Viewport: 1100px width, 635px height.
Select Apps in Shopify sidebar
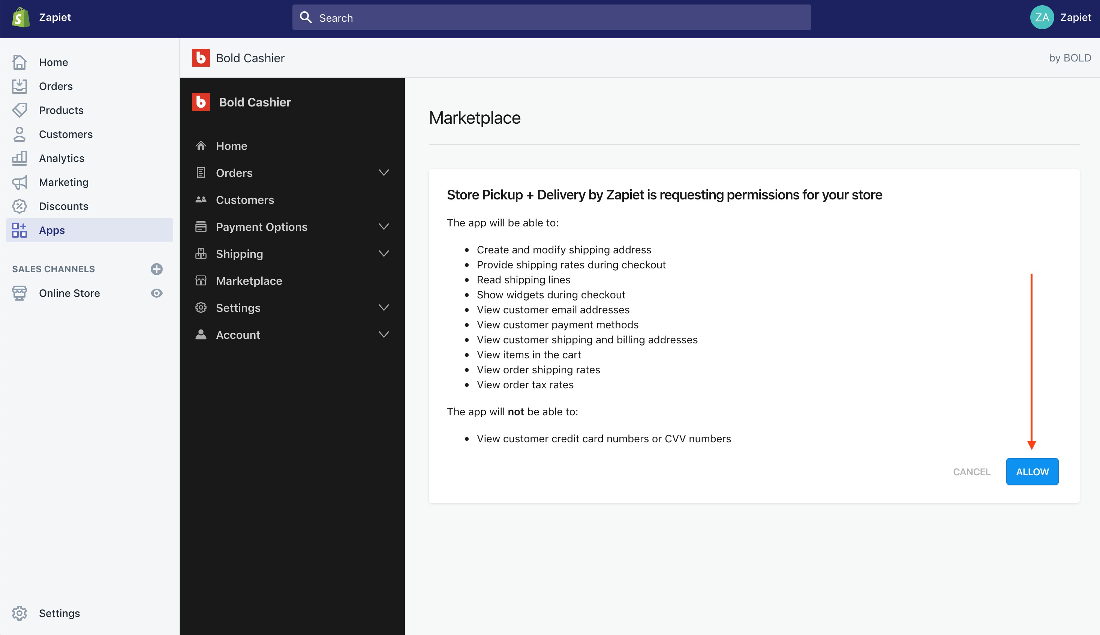(x=52, y=230)
